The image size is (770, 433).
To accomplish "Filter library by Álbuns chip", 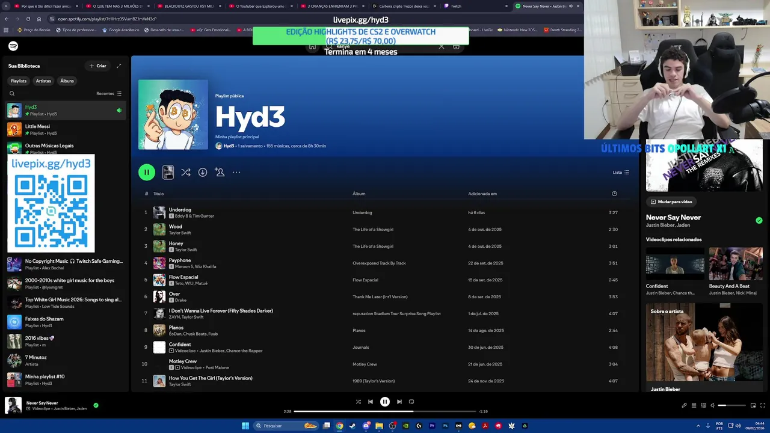I will point(67,81).
